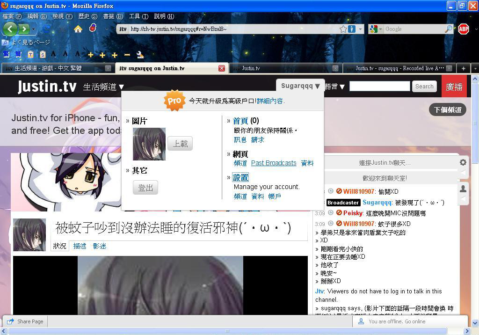Go back with the green back arrow

coord(10,29)
